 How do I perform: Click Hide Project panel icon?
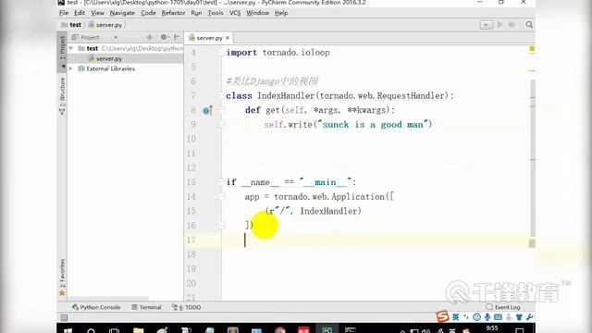click(177, 37)
